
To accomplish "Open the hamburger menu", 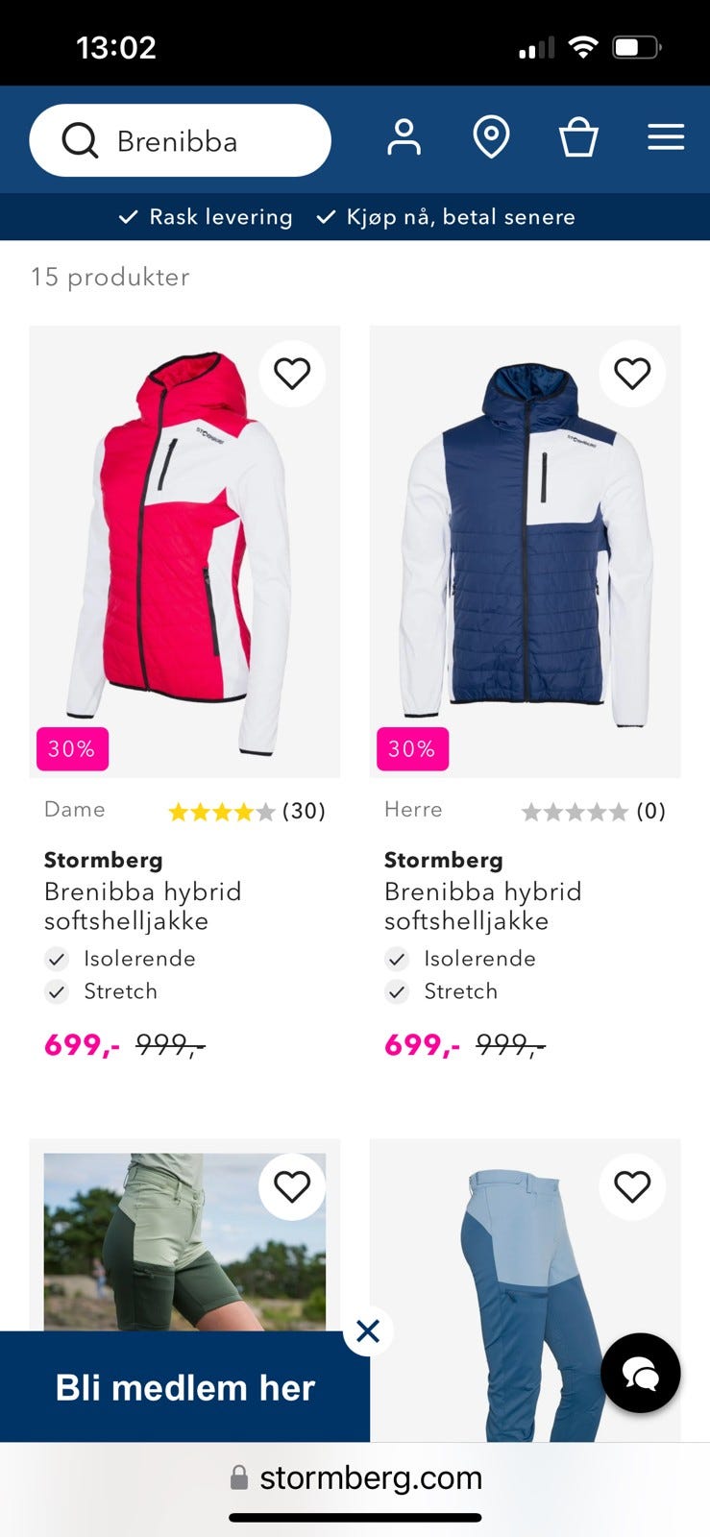I will coord(666,137).
